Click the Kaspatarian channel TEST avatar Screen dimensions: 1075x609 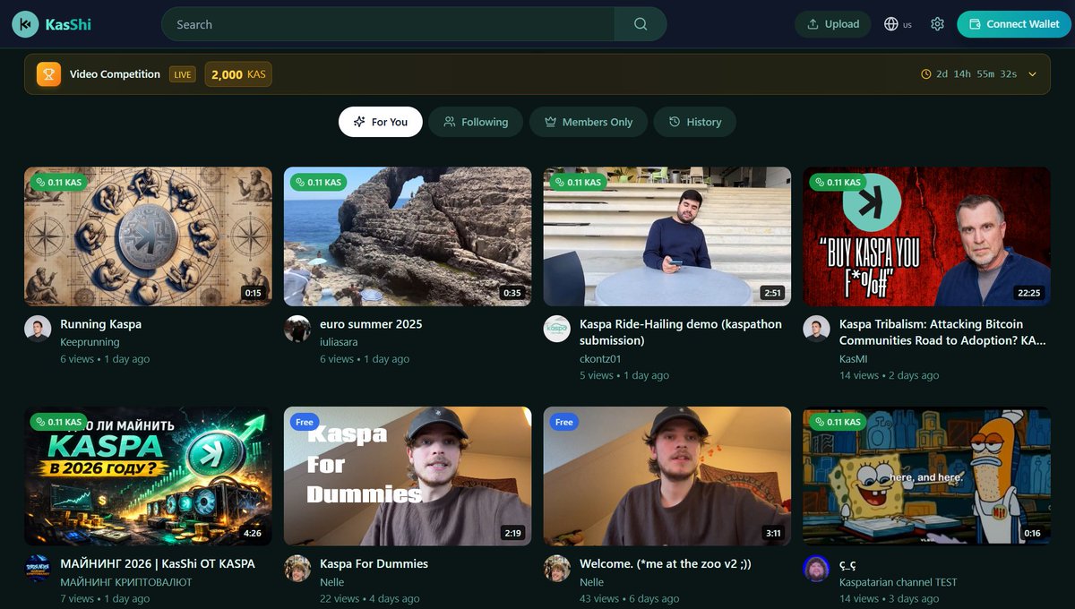816,569
